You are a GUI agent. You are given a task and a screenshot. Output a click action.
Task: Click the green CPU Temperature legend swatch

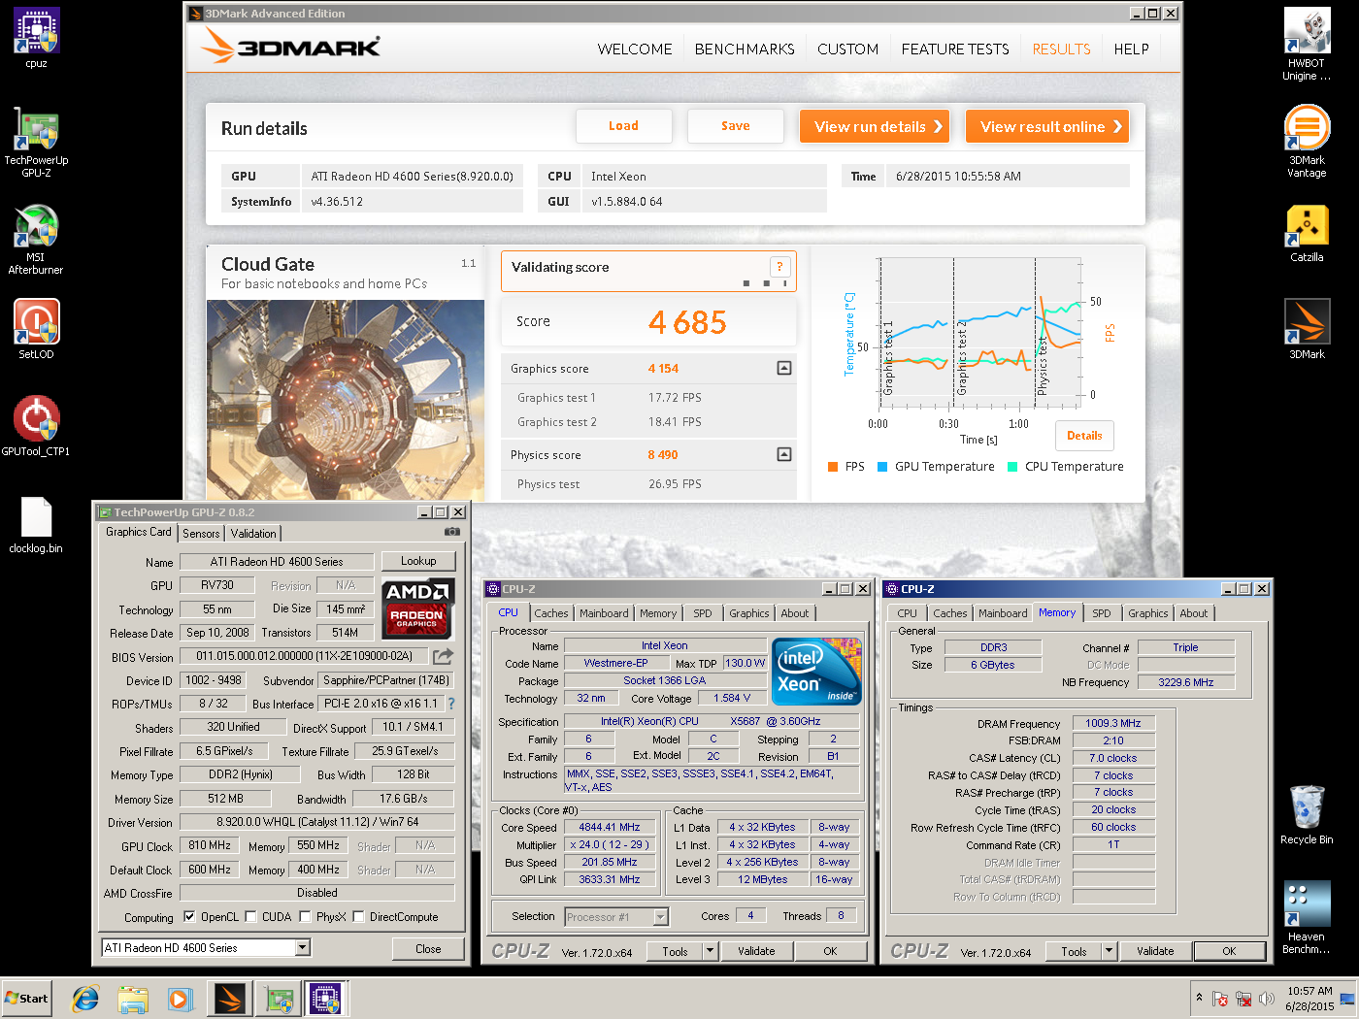point(1012,467)
